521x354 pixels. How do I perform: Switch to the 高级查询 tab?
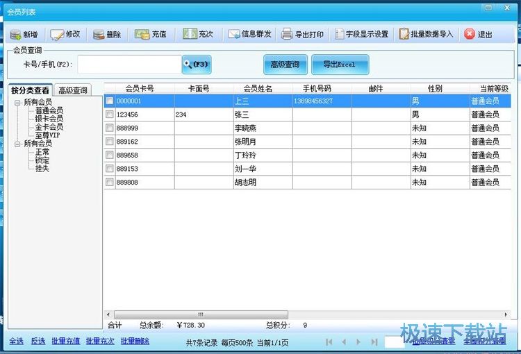pyautogui.click(x=73, y=90)
